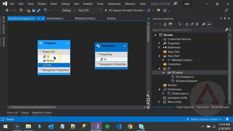Viewport: 233px width, 131px height.
Task: Open the Any CPU platform dropdown
Action: coord(101,11)
